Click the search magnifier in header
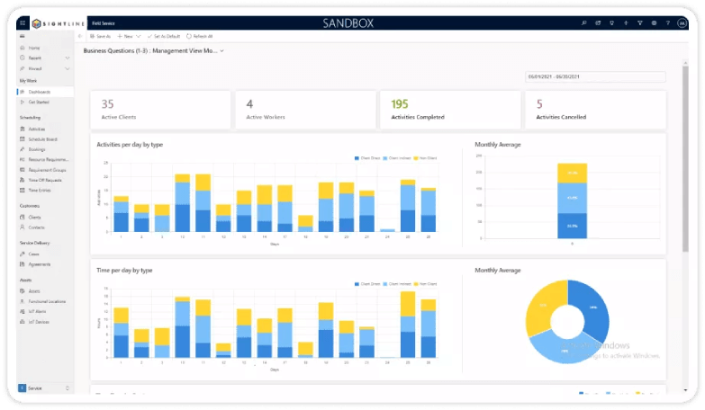Image resolution: width=705 pixels, height=410 pixels. (x=583, y=22)
